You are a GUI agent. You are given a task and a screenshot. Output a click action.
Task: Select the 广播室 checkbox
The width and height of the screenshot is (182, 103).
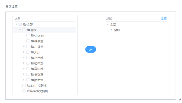point(28,47)
